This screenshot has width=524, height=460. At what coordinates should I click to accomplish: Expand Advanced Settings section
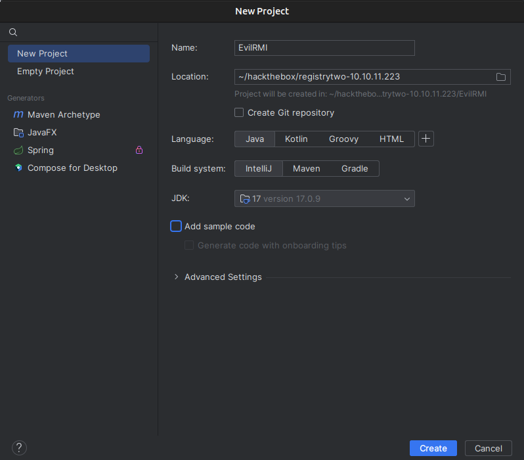176,277
